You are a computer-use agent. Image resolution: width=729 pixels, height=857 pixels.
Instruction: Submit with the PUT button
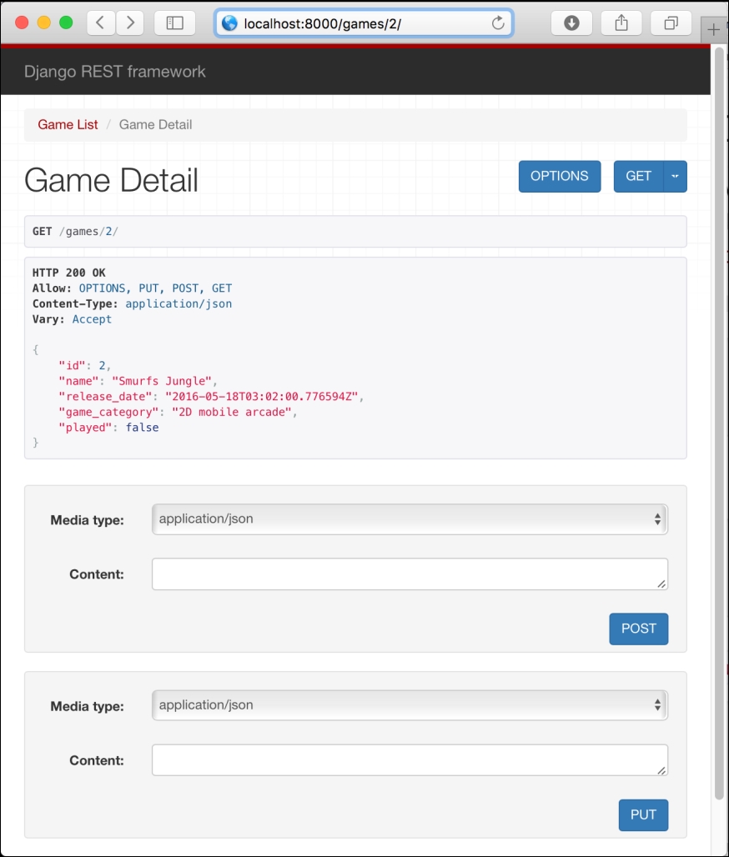[x=642, y=815]
